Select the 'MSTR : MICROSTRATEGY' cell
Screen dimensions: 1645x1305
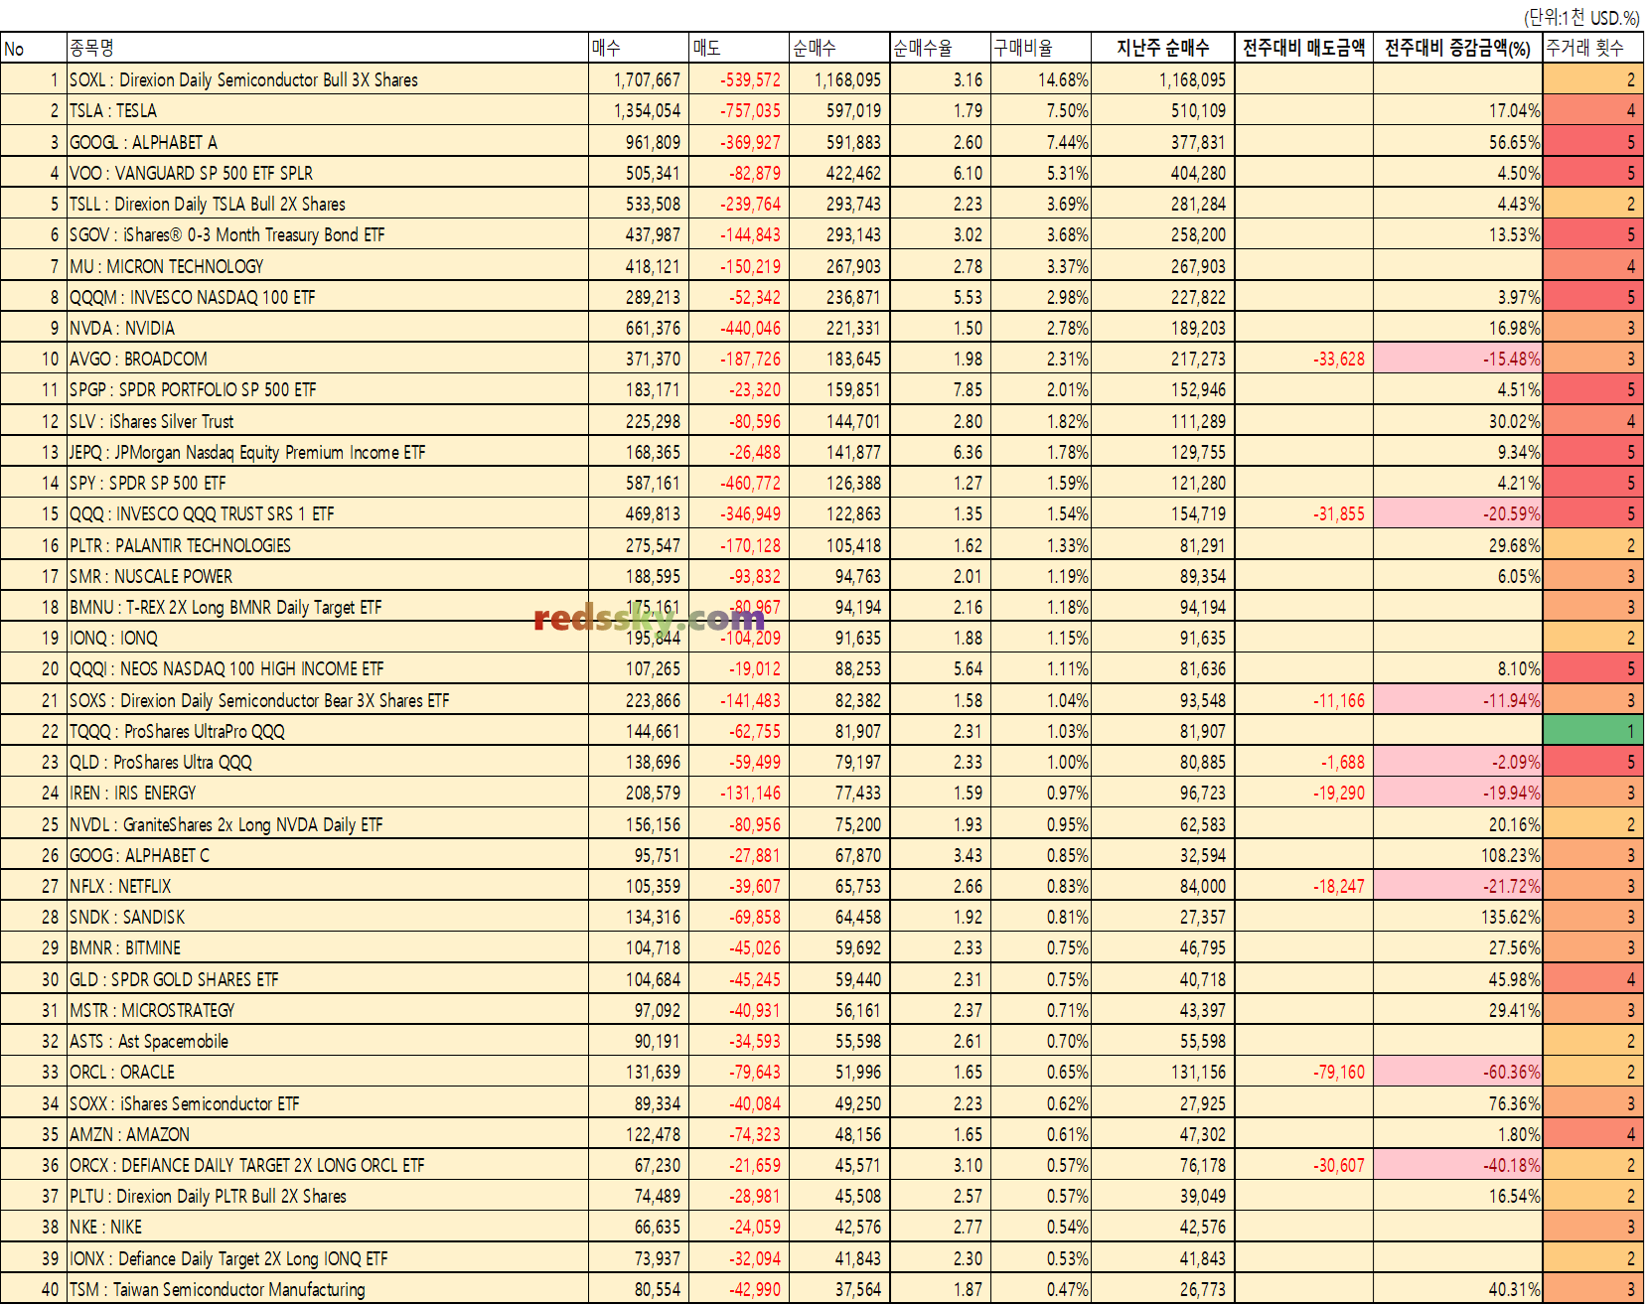[328, 1010]
